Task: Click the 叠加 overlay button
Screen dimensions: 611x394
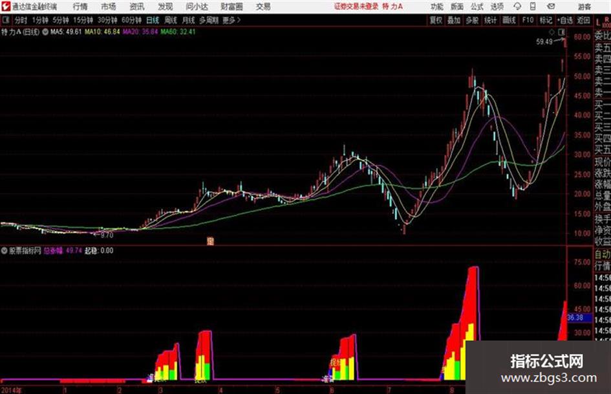Action: pyautogui.click(x=454, y=20)
